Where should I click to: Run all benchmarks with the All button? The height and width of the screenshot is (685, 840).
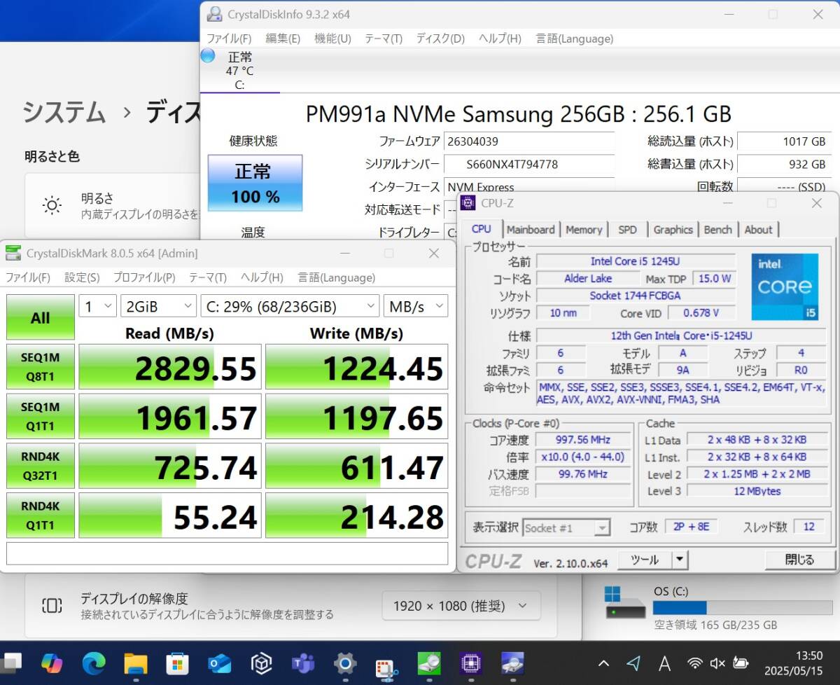coord(41,317)
